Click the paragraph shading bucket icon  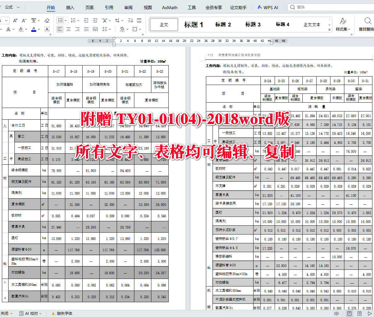[122, 29]
